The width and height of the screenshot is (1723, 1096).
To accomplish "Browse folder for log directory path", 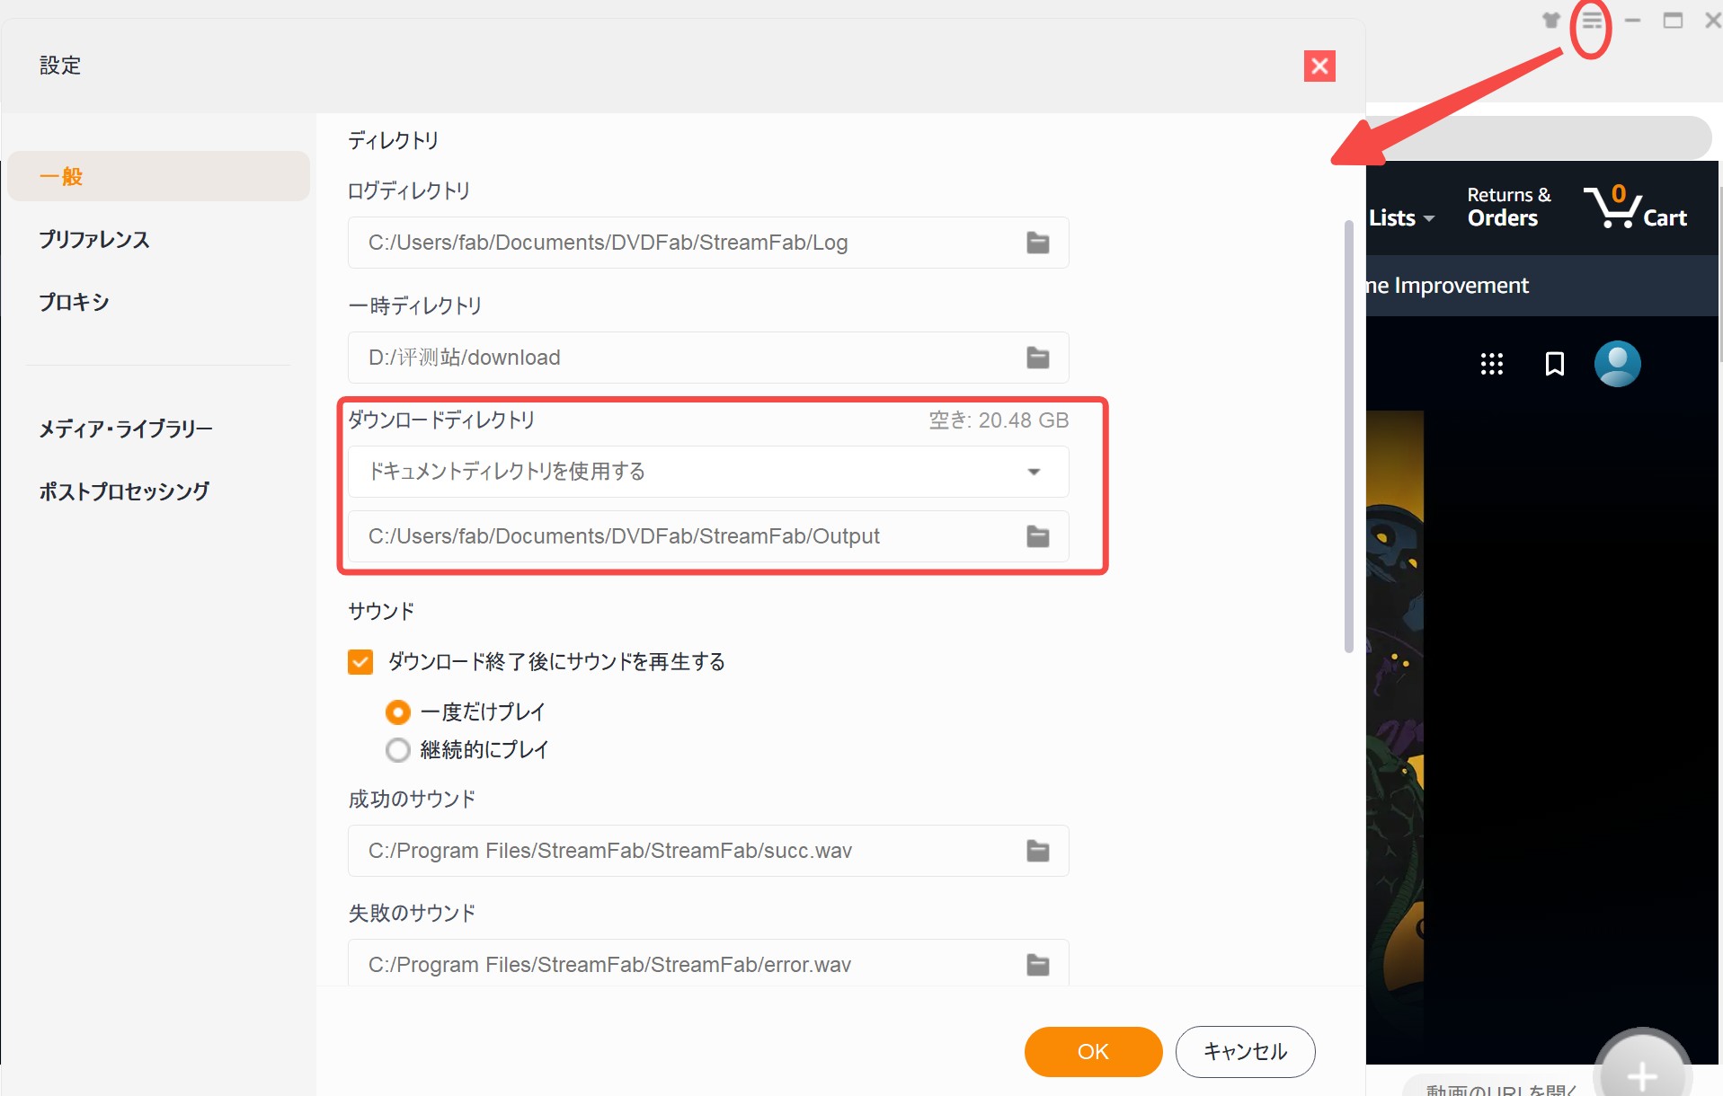I will tap(1038, 243).
